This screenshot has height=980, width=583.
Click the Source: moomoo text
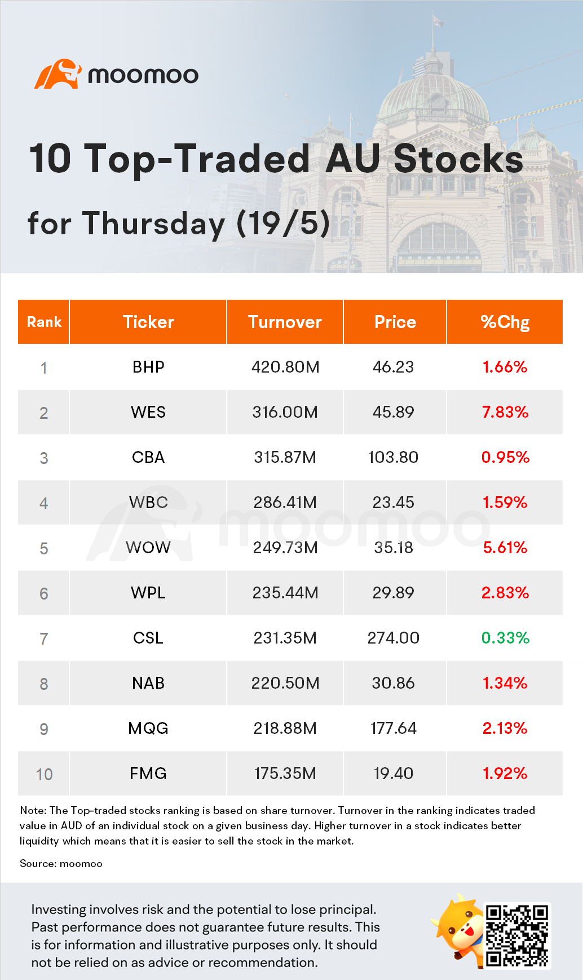[61, 864]
